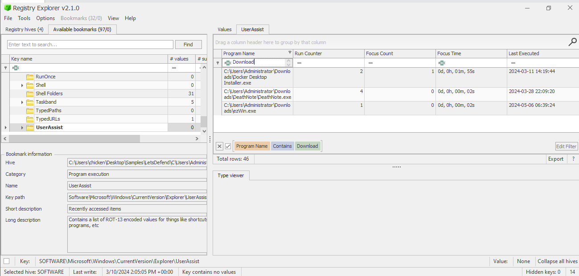Click the Export button
Screen dimensions: 579x276
click(x=555, y=159)
